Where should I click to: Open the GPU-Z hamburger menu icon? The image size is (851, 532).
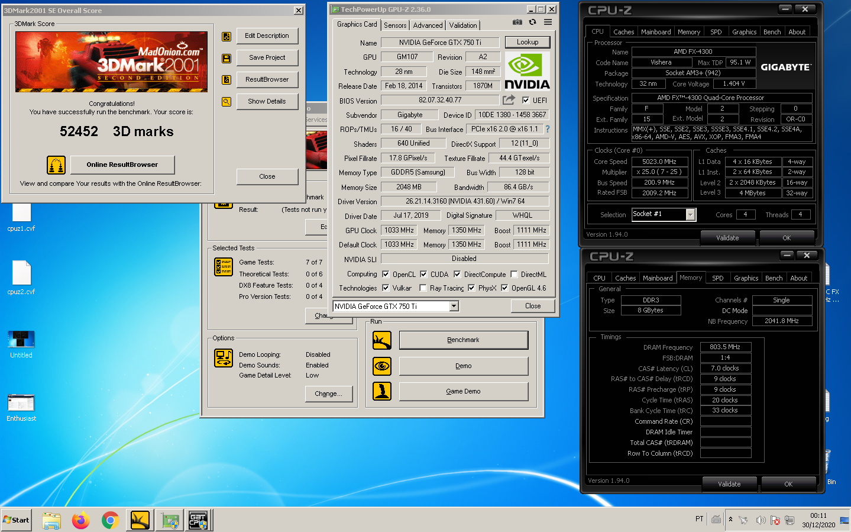(x=548, y=22)
